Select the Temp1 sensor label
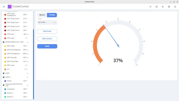Image resolution: width=179 pixels, height=101 pixels. [9, 81]
